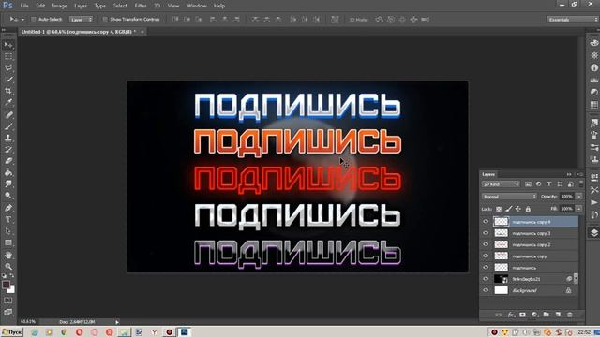Open status bar info arrow

[x=117, y=322]
